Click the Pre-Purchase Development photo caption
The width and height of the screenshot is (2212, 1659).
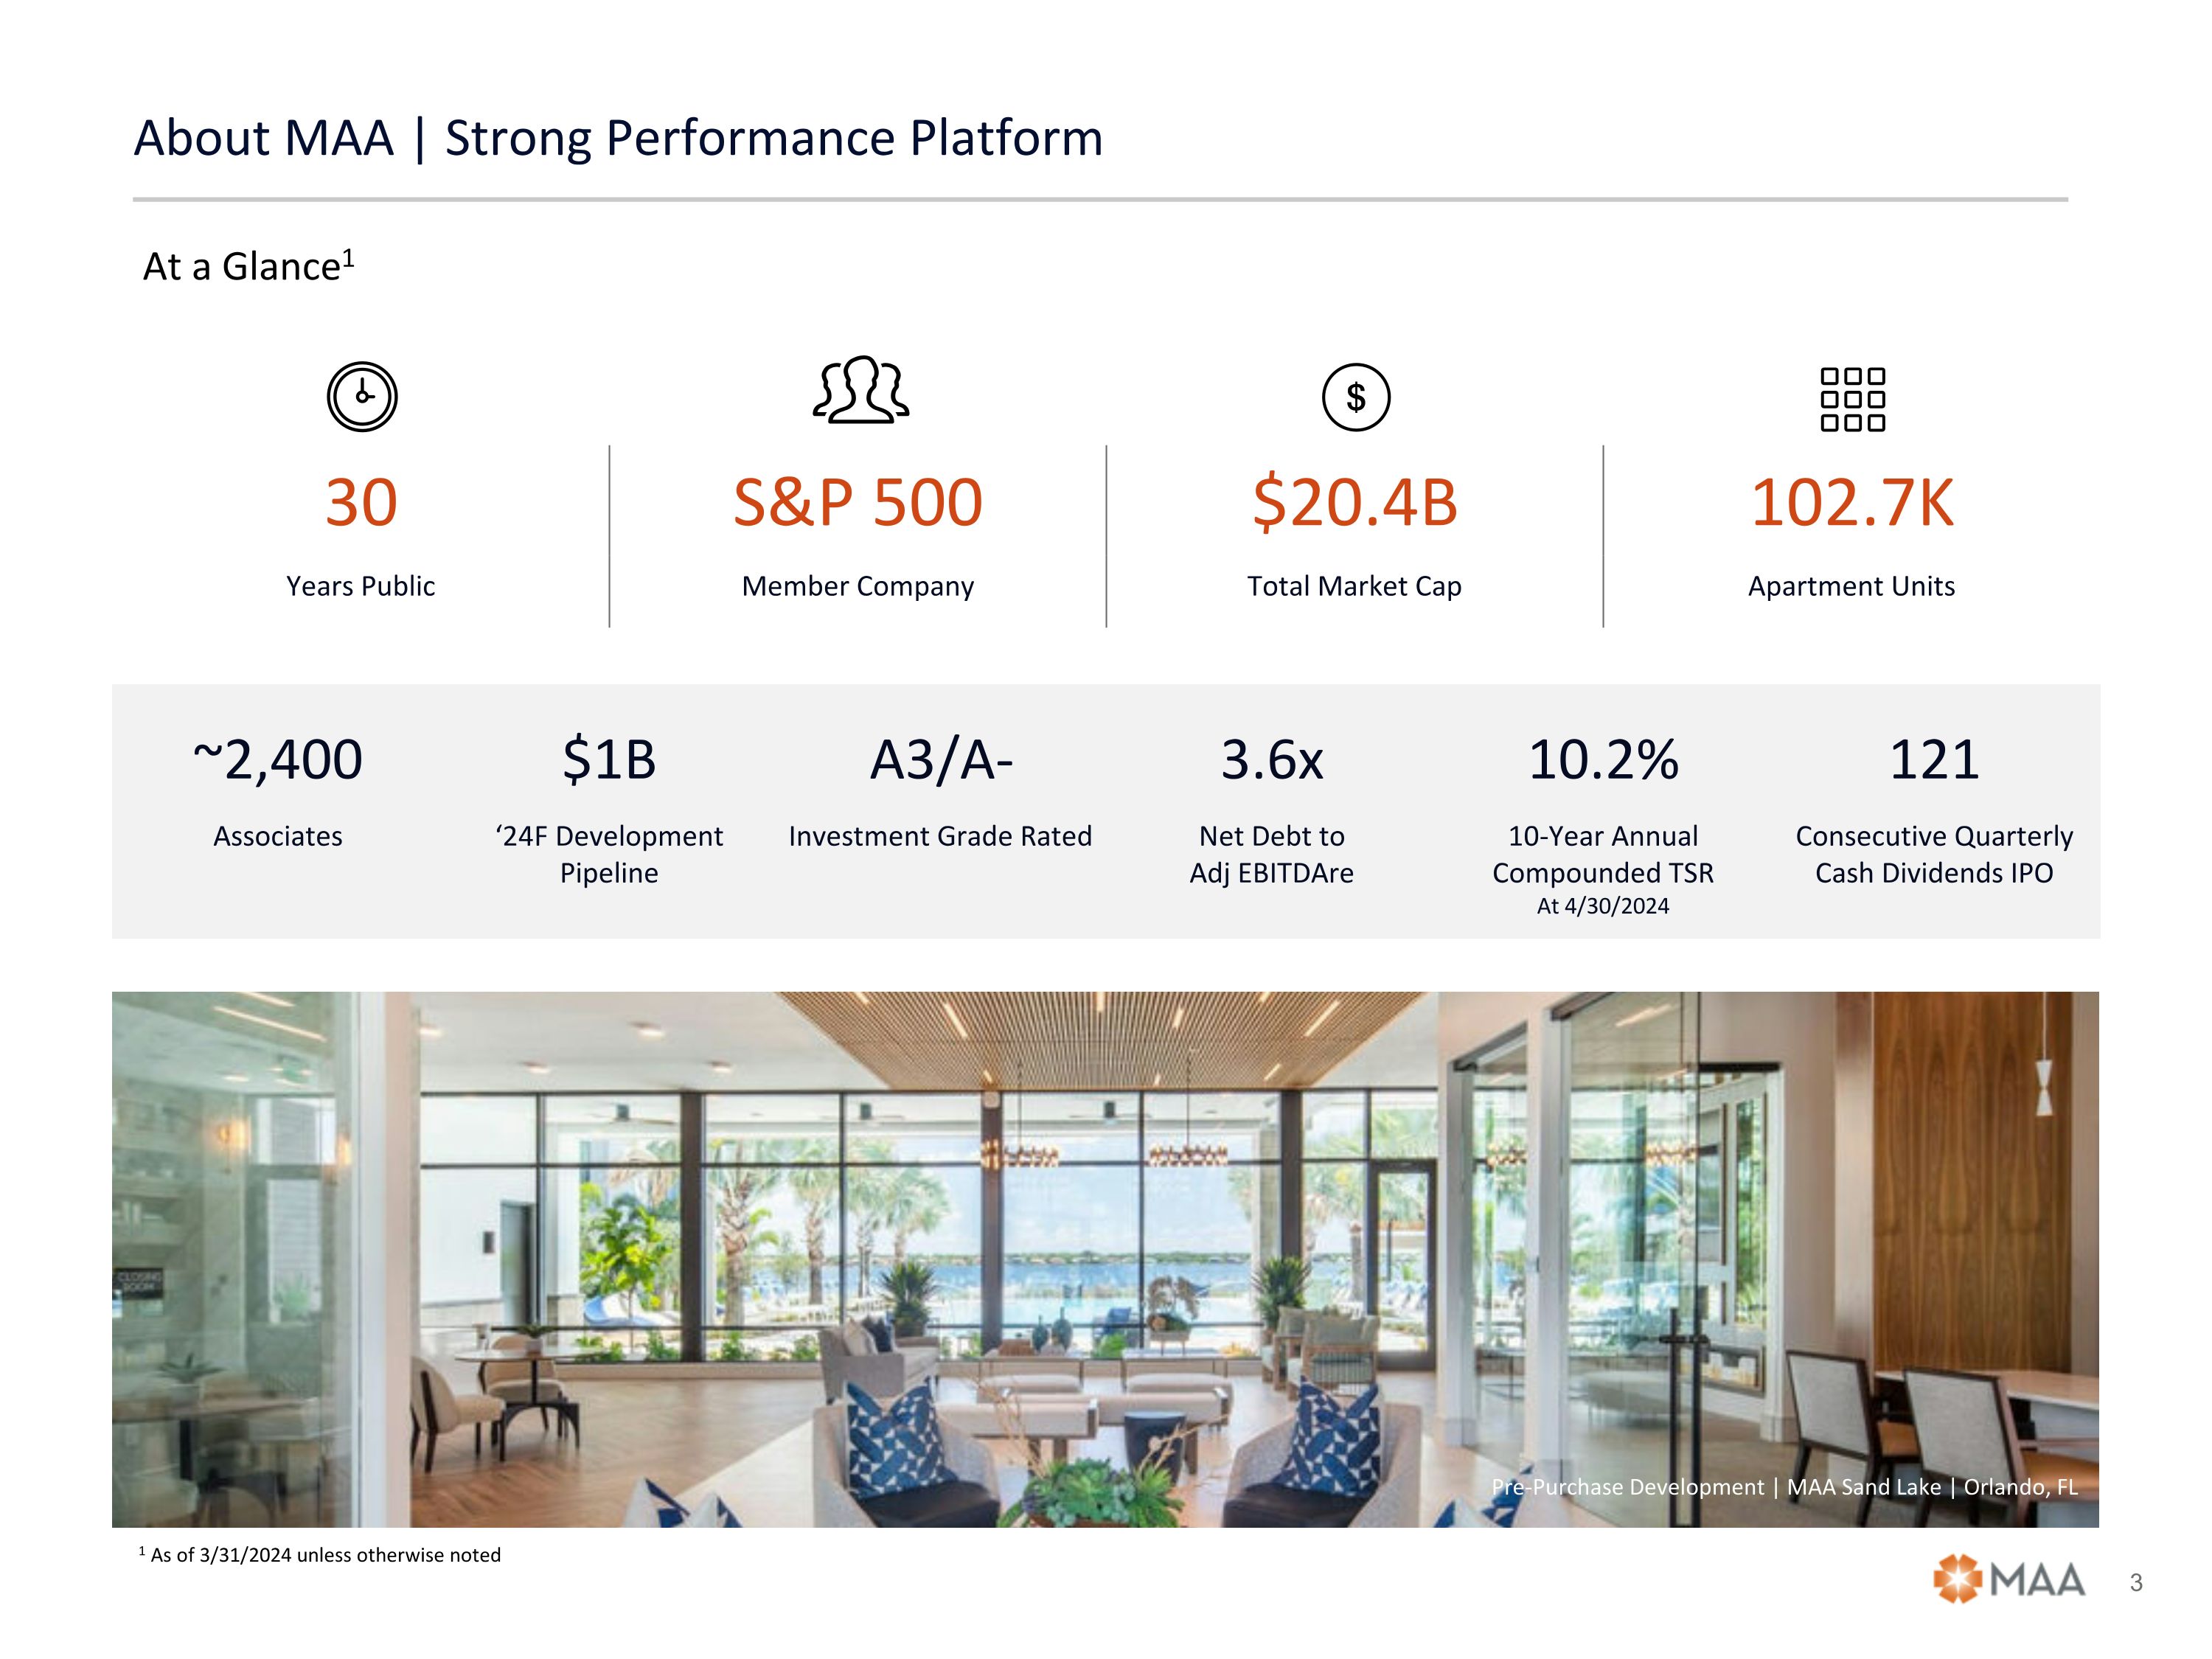click(1784, 1487)
